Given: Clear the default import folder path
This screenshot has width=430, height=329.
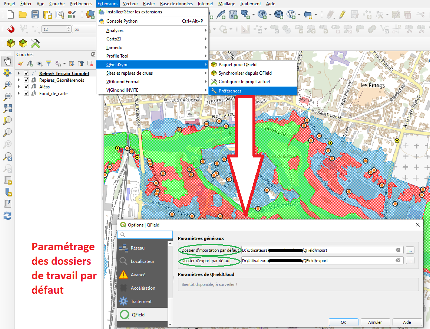Looking at the screenshot, I should 398,250.
